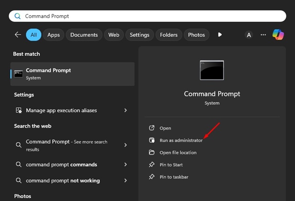Expand the 'command prompt commands' suggestion chevron

pyautogui.click(x=125, y=165)
